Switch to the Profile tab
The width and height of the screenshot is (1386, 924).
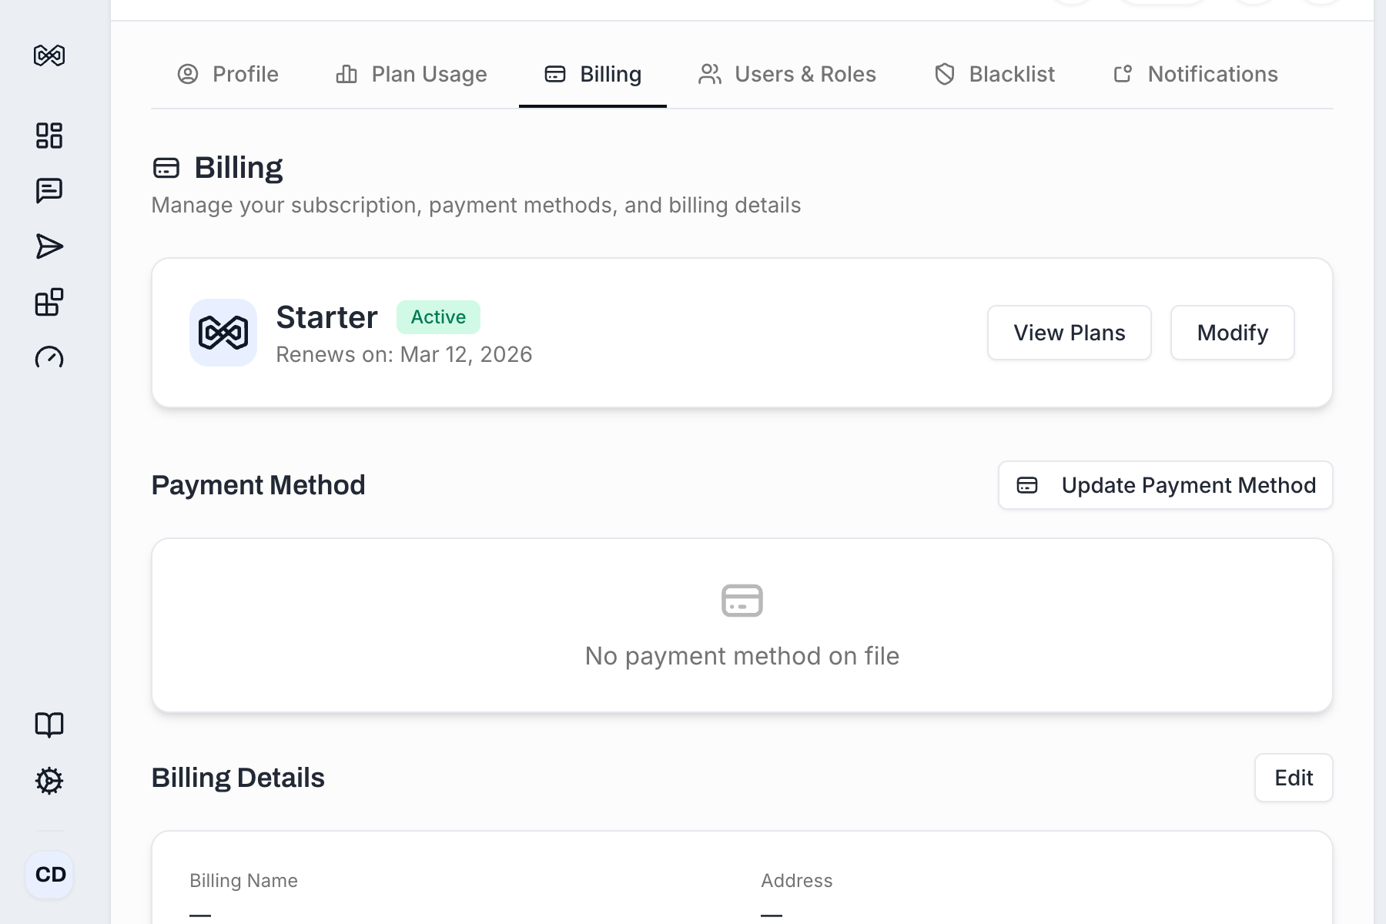(230, 74)
